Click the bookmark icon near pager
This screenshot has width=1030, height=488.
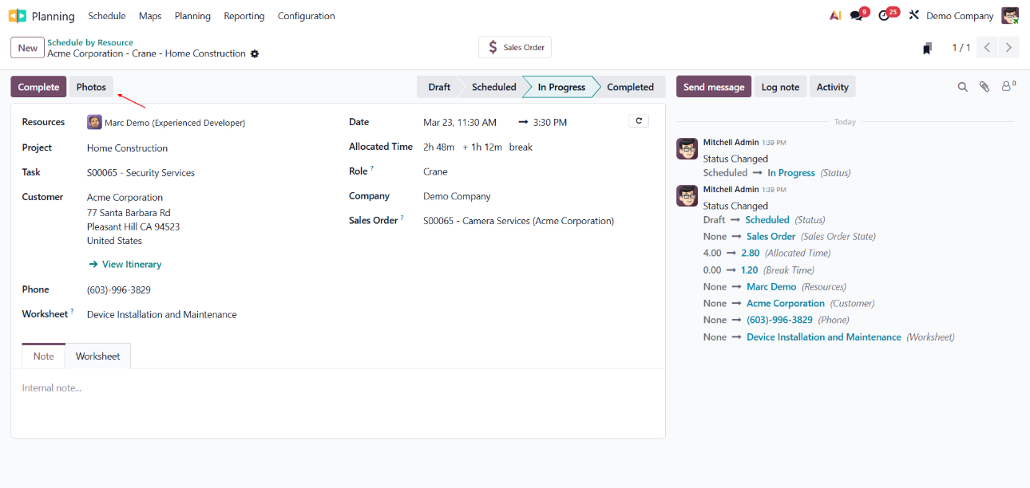pyautogui.click(x=927, y=49)
